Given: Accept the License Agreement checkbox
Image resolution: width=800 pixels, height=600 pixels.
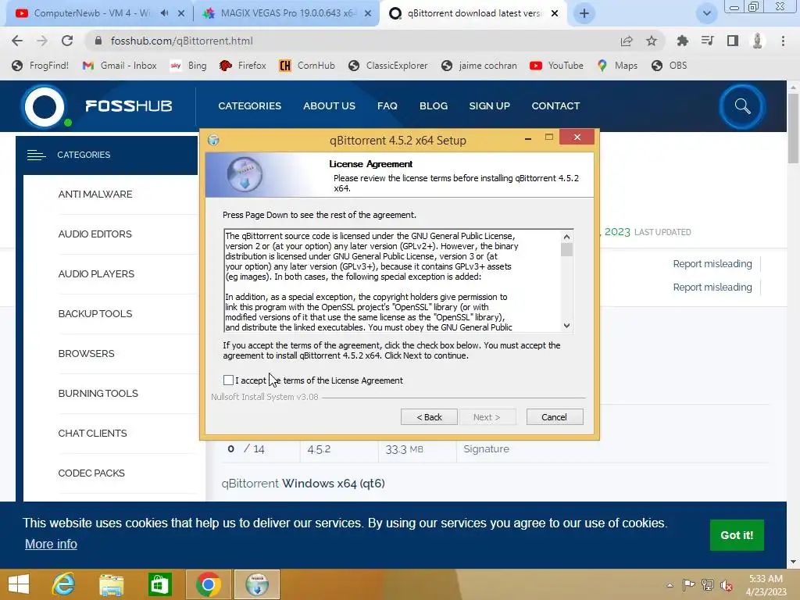Looking at the screenshot, I should pos(229,380).
